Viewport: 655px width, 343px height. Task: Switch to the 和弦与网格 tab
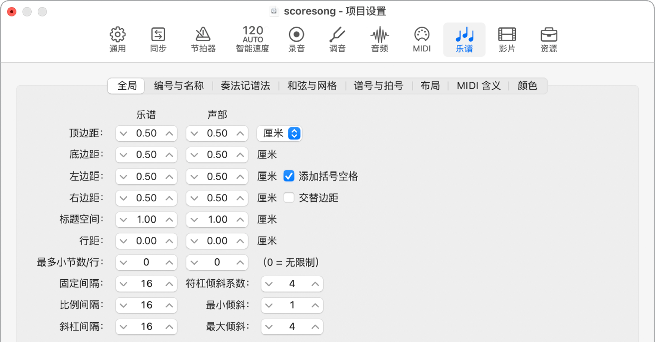click(312, 86)
